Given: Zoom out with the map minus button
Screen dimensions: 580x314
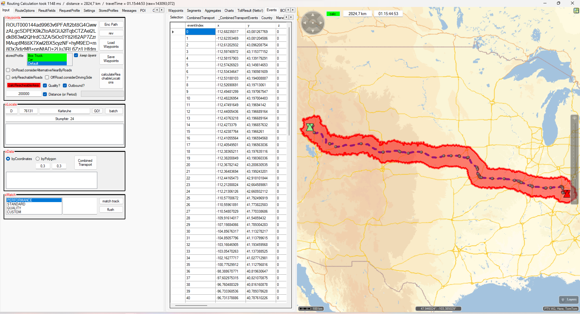Looking at the screenshot, I should [574, 201].
